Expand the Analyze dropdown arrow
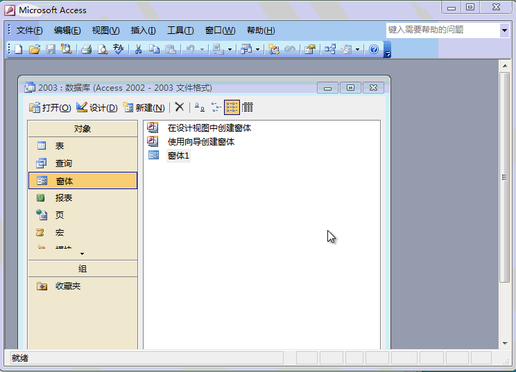Screen dimensions: 516x372 (258, 50)
